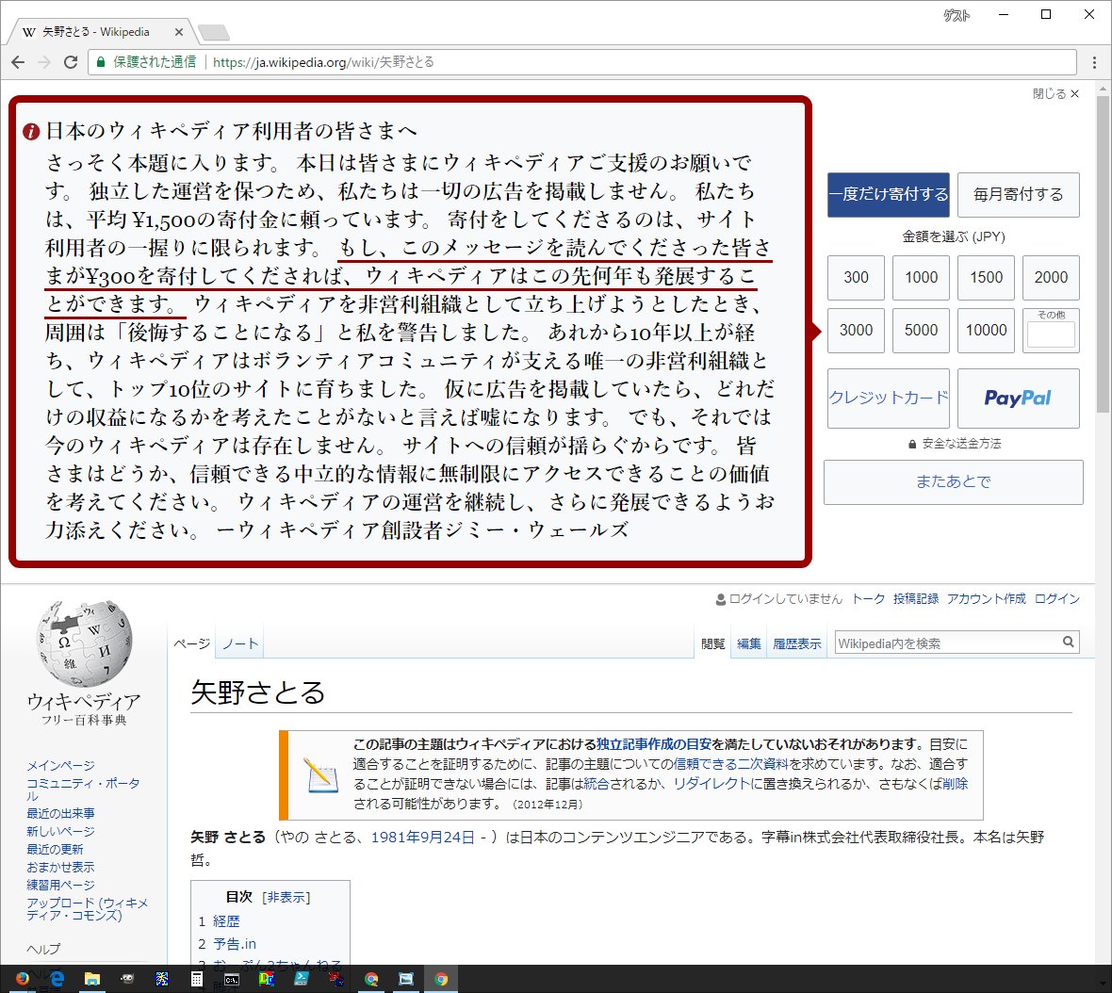Click the red info icon in the banner
Screen dimensions: 1112x993
(x=30, y=131)
